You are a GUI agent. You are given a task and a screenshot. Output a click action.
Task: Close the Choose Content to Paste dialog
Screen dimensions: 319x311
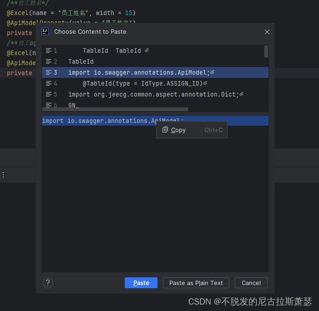267,32
